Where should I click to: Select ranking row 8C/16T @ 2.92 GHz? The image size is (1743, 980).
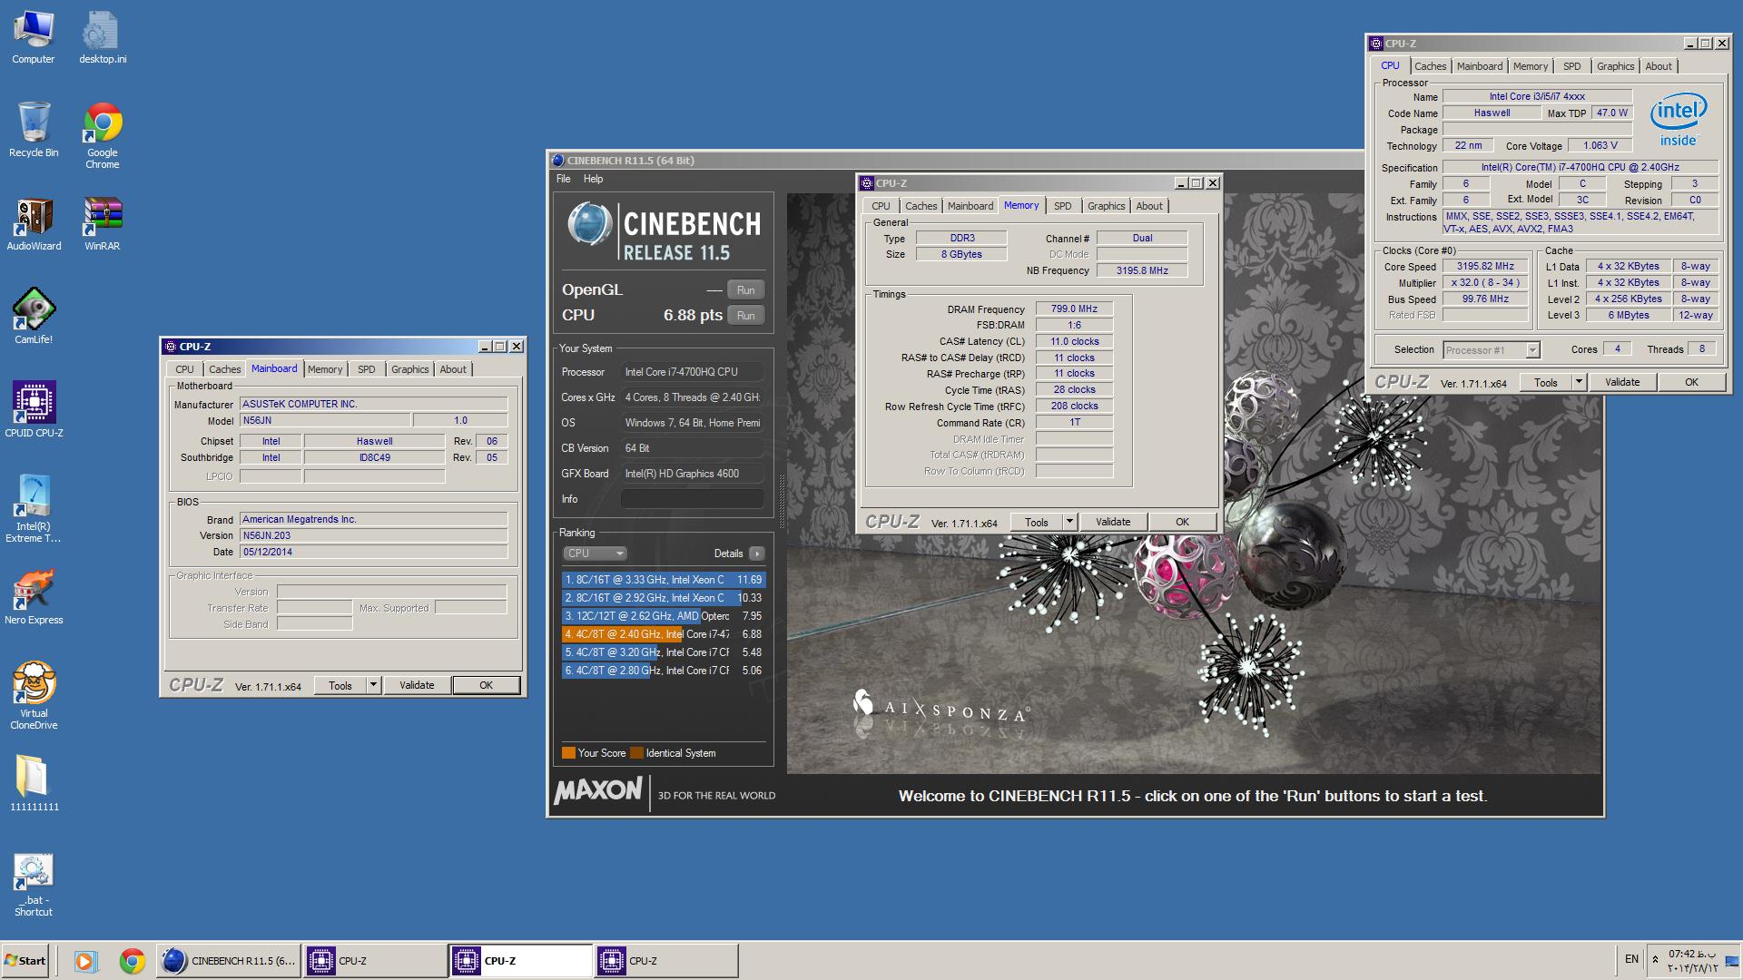[x=664, y=598]
